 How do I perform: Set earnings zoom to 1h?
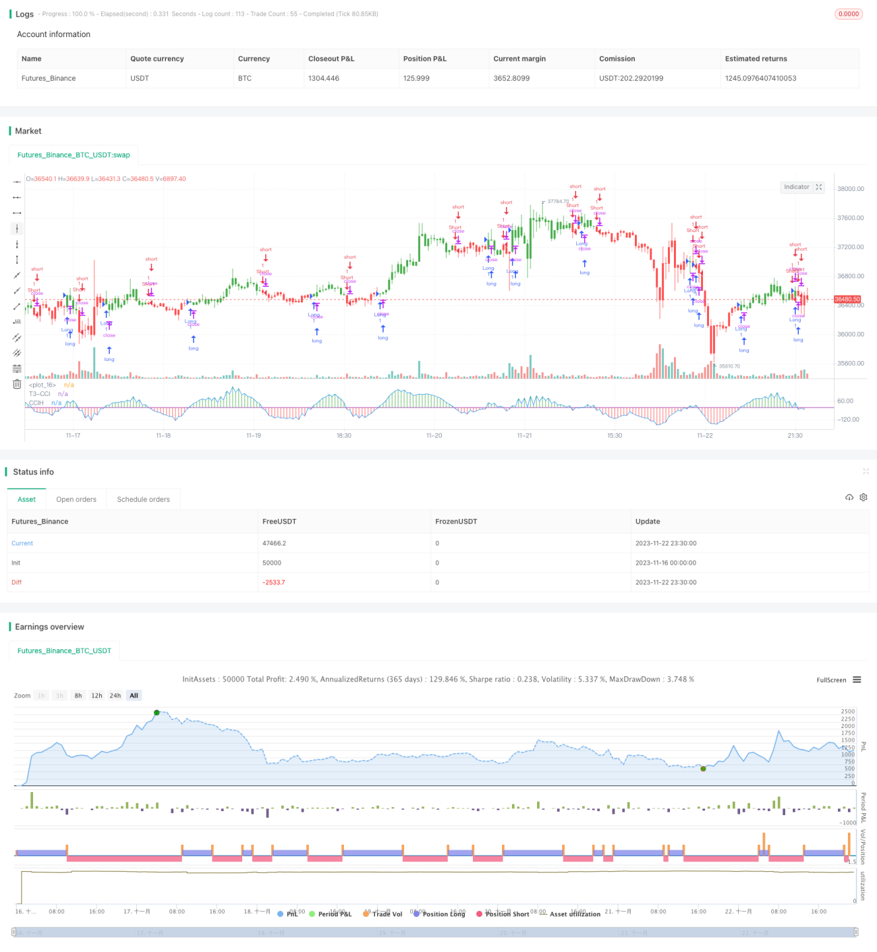point(41,696)
